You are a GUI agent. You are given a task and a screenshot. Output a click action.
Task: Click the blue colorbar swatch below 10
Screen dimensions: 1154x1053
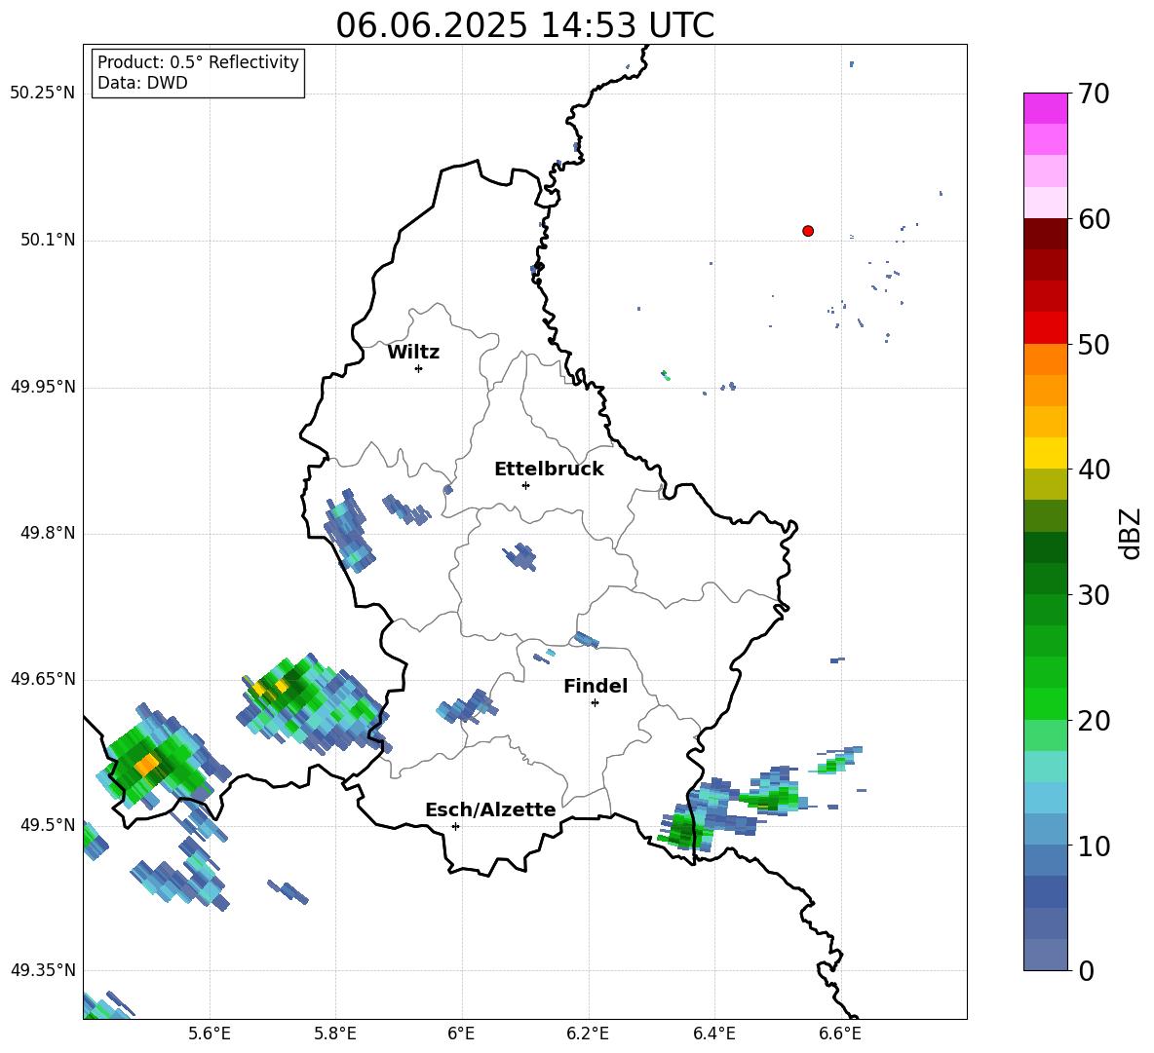click(1045, 860)
